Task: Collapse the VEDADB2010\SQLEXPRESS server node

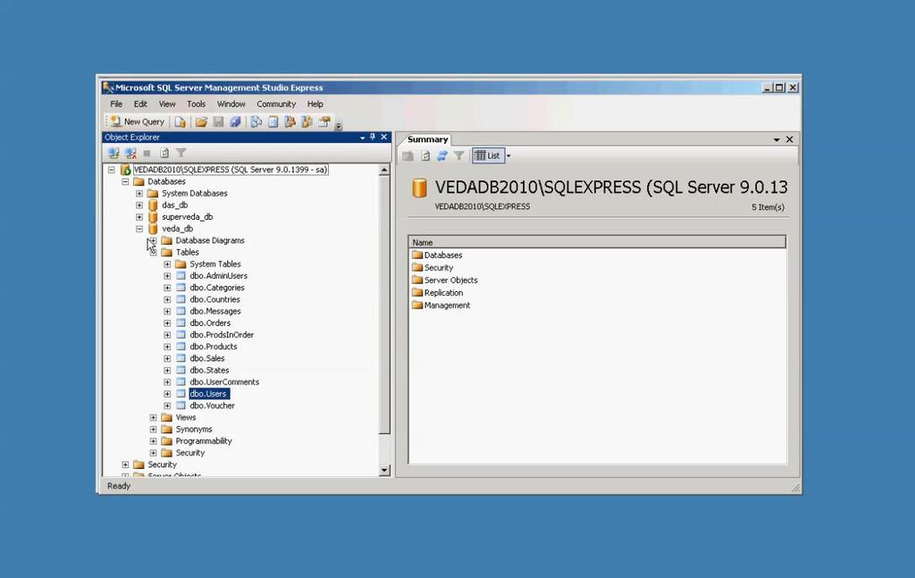Action: (112, 170)
